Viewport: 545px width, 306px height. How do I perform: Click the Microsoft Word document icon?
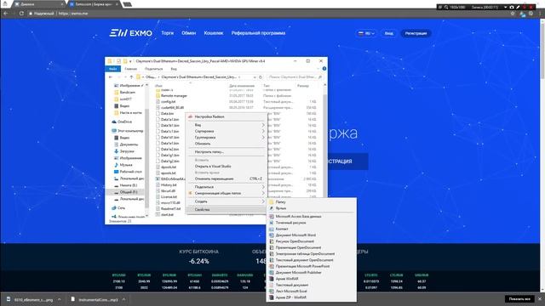[272, 235]
